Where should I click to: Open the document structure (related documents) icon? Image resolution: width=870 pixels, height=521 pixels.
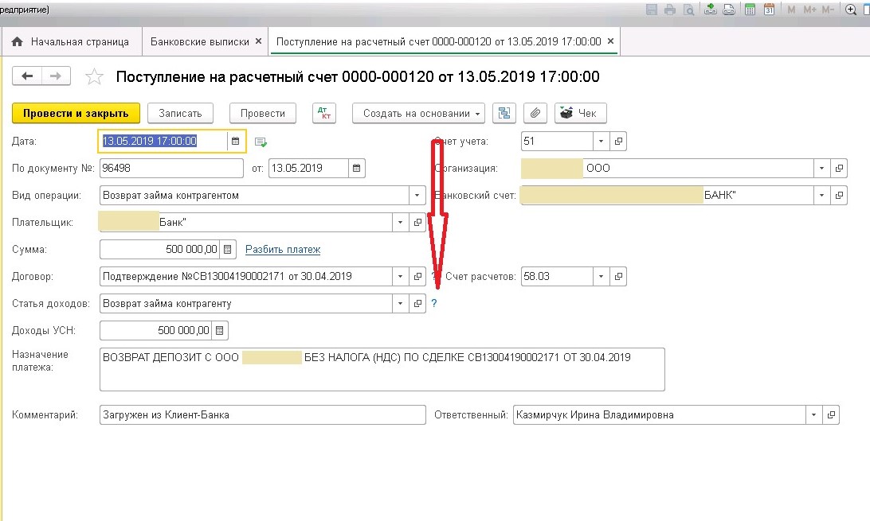coord(504,113)
